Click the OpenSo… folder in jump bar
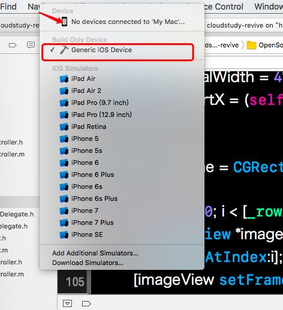 265,45
